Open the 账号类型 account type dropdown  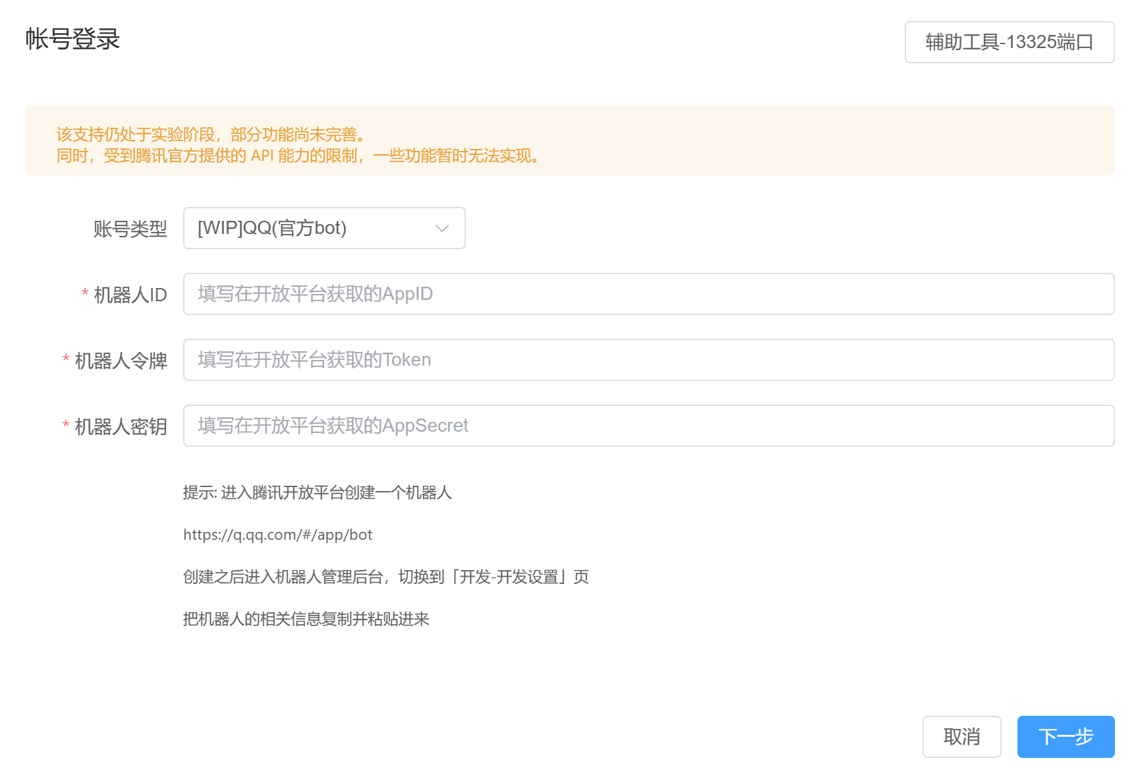pyautogui.click(x=324, y=228)
